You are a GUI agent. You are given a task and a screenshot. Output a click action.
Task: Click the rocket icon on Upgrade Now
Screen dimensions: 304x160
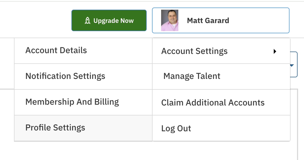tap(88, 20)
